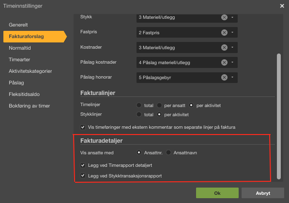Screen dimensions: 289x203
Task: Select Stykklinjer per aktivitet option
Action: click(x=159, y=115)
